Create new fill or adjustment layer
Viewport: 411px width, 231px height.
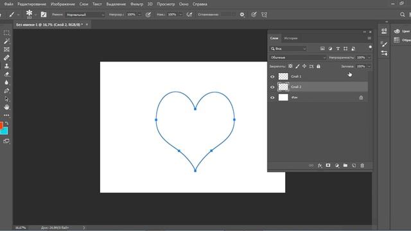coord(337,166)
